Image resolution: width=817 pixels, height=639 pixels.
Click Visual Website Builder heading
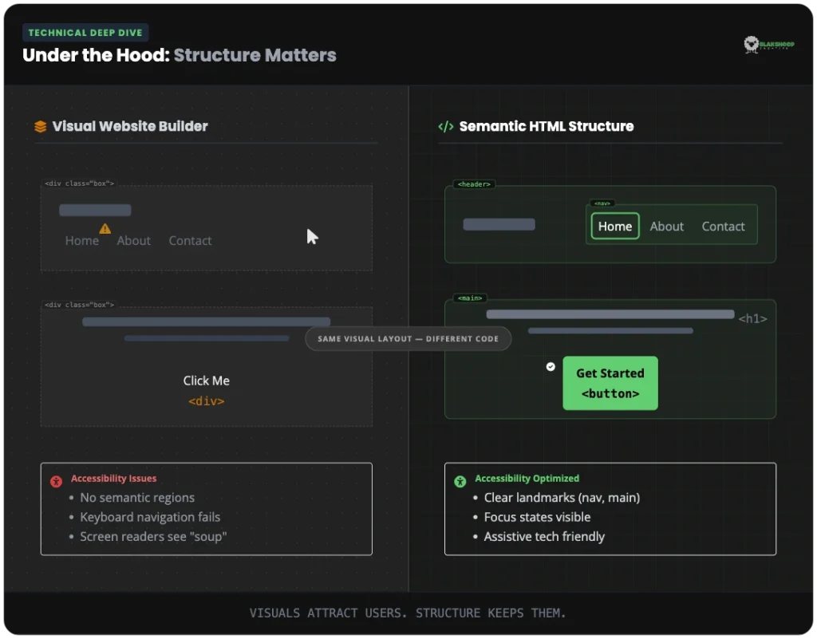click(130, 127)
